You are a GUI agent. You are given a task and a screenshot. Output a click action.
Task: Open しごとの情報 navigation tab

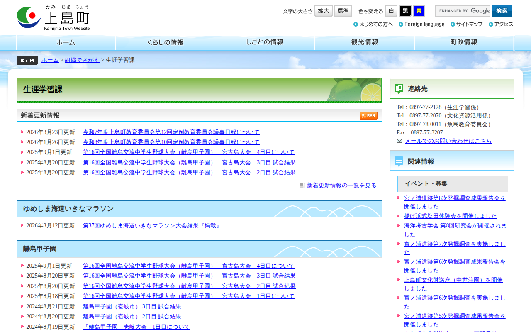click(x=265, y=42)
